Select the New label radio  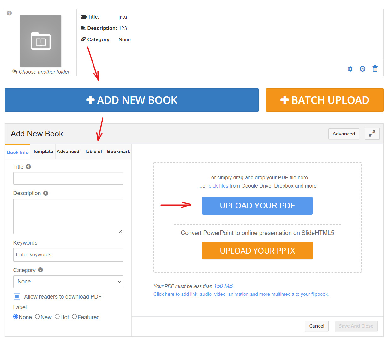pyautogui.click(x=37, y=317)
